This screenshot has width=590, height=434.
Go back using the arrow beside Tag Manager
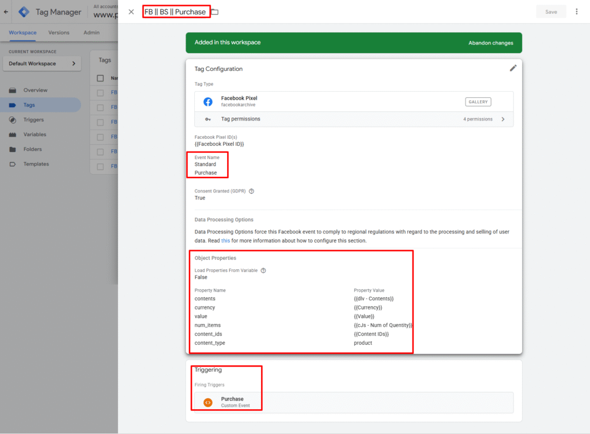tap(6, 12)
